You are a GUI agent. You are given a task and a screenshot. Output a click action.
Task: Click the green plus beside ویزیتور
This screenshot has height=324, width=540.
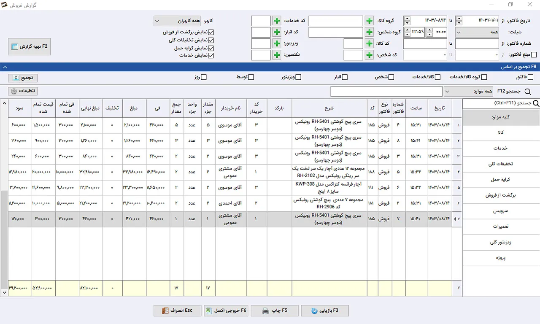pyautogui.click(x=276, y=43)
